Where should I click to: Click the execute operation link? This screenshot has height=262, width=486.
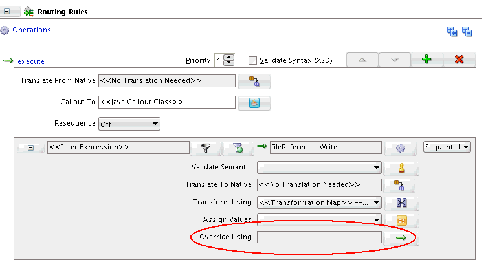[x=30, y=61]
